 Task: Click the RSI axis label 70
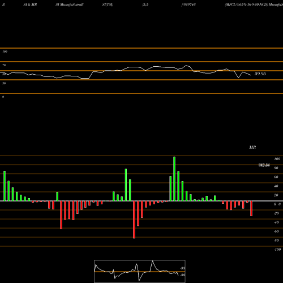[x=4, y=65]
